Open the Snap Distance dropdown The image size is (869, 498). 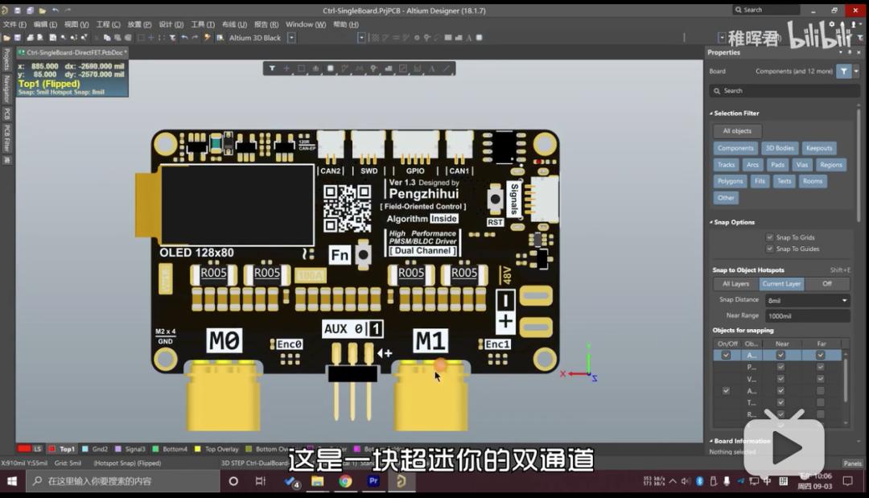808,300
